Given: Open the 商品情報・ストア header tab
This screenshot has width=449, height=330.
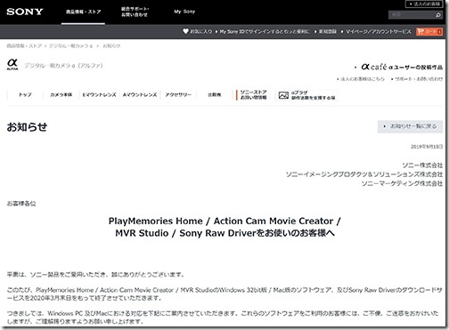Looking at the screenshot, I should coord(83,12).
